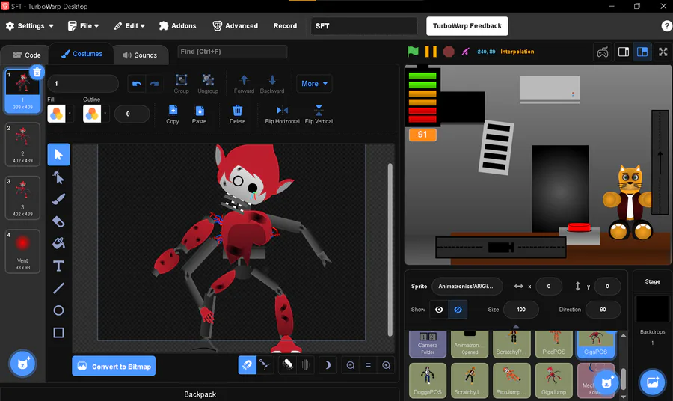673x401 pixels.
Task: Click the green flag to start
Action: (x=413, y=52)
